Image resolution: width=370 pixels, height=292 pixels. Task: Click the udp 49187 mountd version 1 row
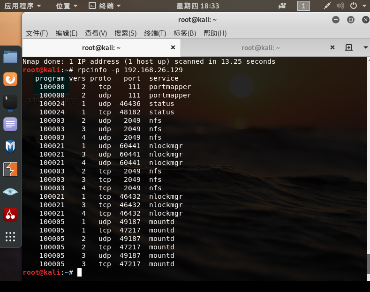pos(106,222)
